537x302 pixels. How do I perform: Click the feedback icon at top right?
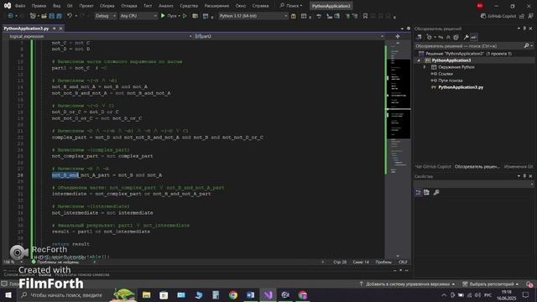coord(530,16)
